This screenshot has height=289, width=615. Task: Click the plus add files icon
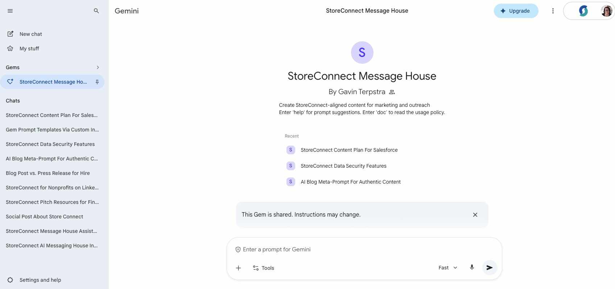point(238,268)
